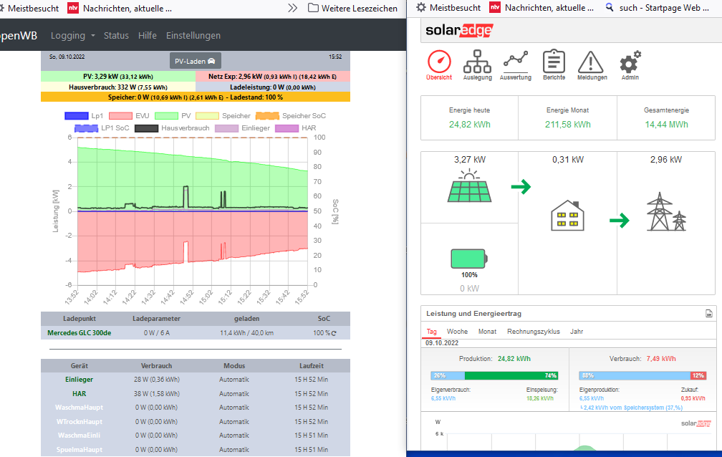Open the PV-Laden charge mode selector
Viewport: 722px width, 457px height.
click(x=196, y=61)
